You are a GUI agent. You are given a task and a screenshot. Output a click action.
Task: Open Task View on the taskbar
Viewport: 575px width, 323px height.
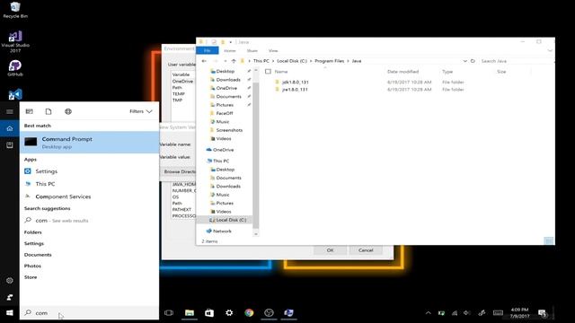click(169, 313)
